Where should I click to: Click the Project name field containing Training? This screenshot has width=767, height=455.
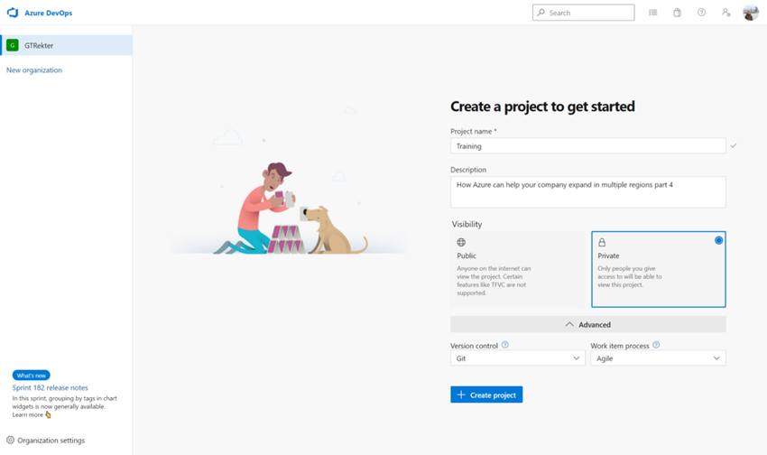588,145
